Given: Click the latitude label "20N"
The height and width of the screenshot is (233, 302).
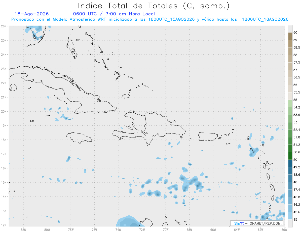Looking at the screenshot, I should click(4, 111).
